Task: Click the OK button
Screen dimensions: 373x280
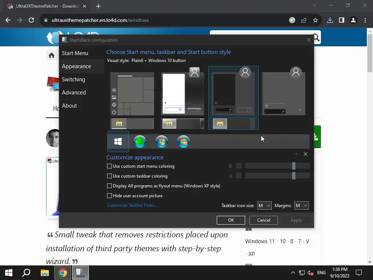Action: tap(231, 220)
